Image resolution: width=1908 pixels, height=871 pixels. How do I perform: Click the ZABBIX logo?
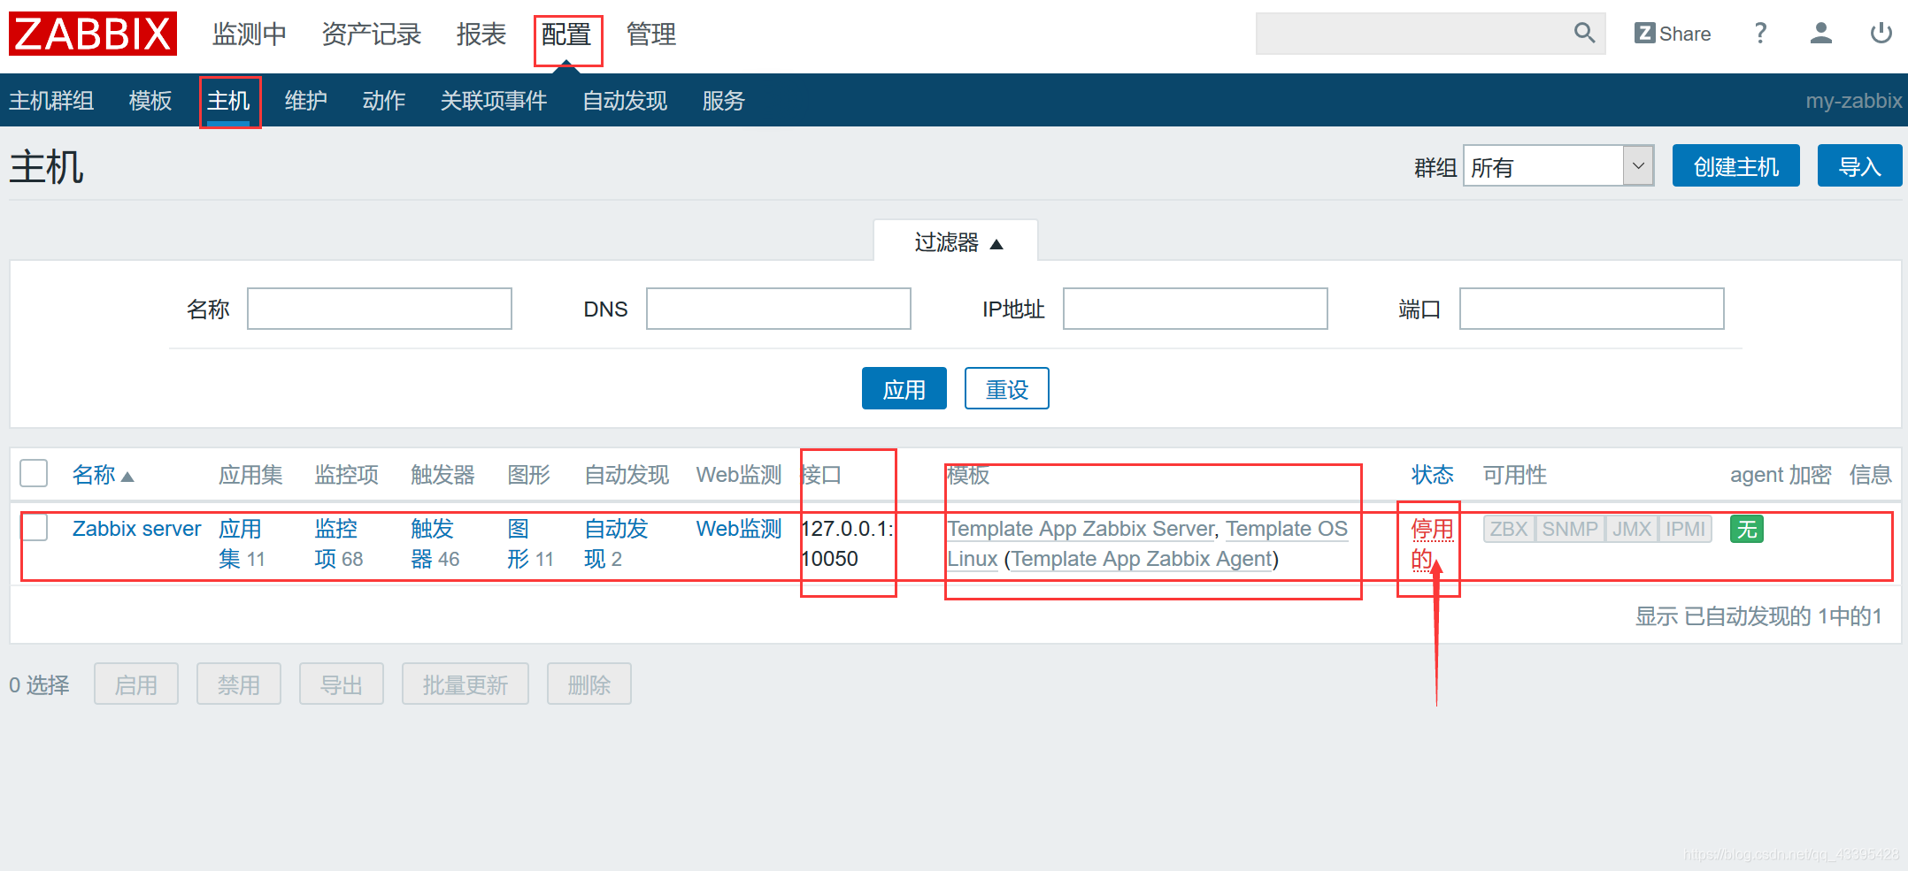tap(93, 34)
